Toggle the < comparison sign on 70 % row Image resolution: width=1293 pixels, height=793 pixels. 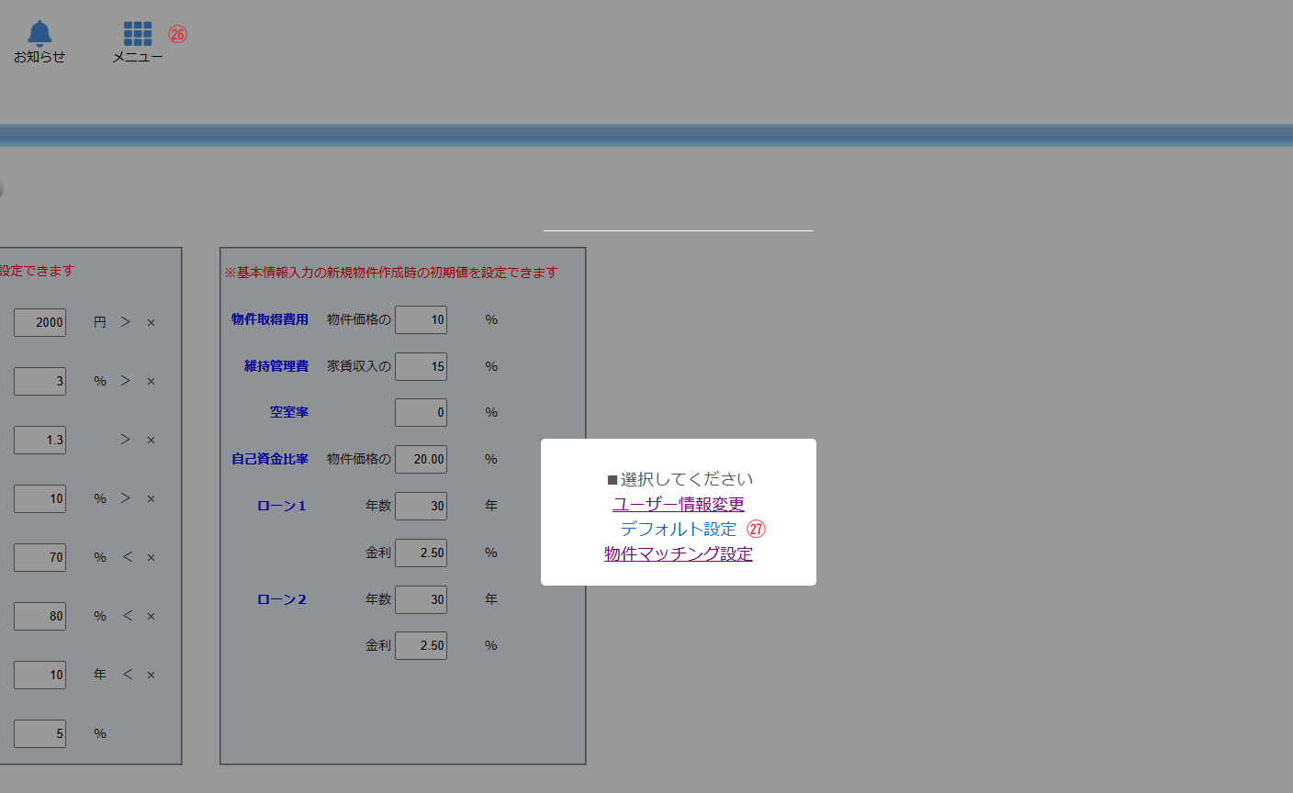click(x=127, y=557)
